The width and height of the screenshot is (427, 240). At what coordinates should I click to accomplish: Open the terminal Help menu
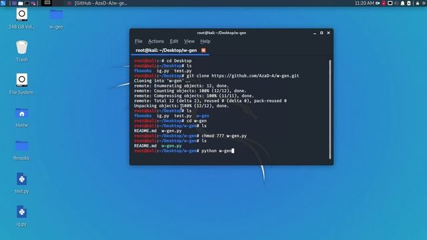[205, 41]
